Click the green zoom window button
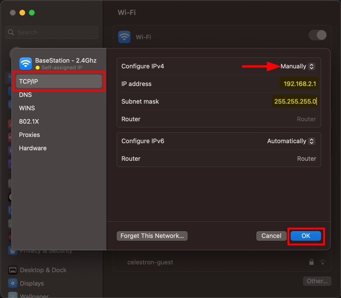341x298 pixels. click(32, 13)
